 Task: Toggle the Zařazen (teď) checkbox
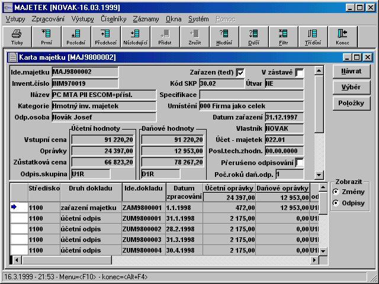[x=240, y=73]
